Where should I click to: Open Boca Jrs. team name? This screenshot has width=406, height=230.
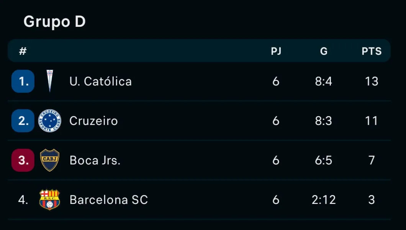coord(95,160)
